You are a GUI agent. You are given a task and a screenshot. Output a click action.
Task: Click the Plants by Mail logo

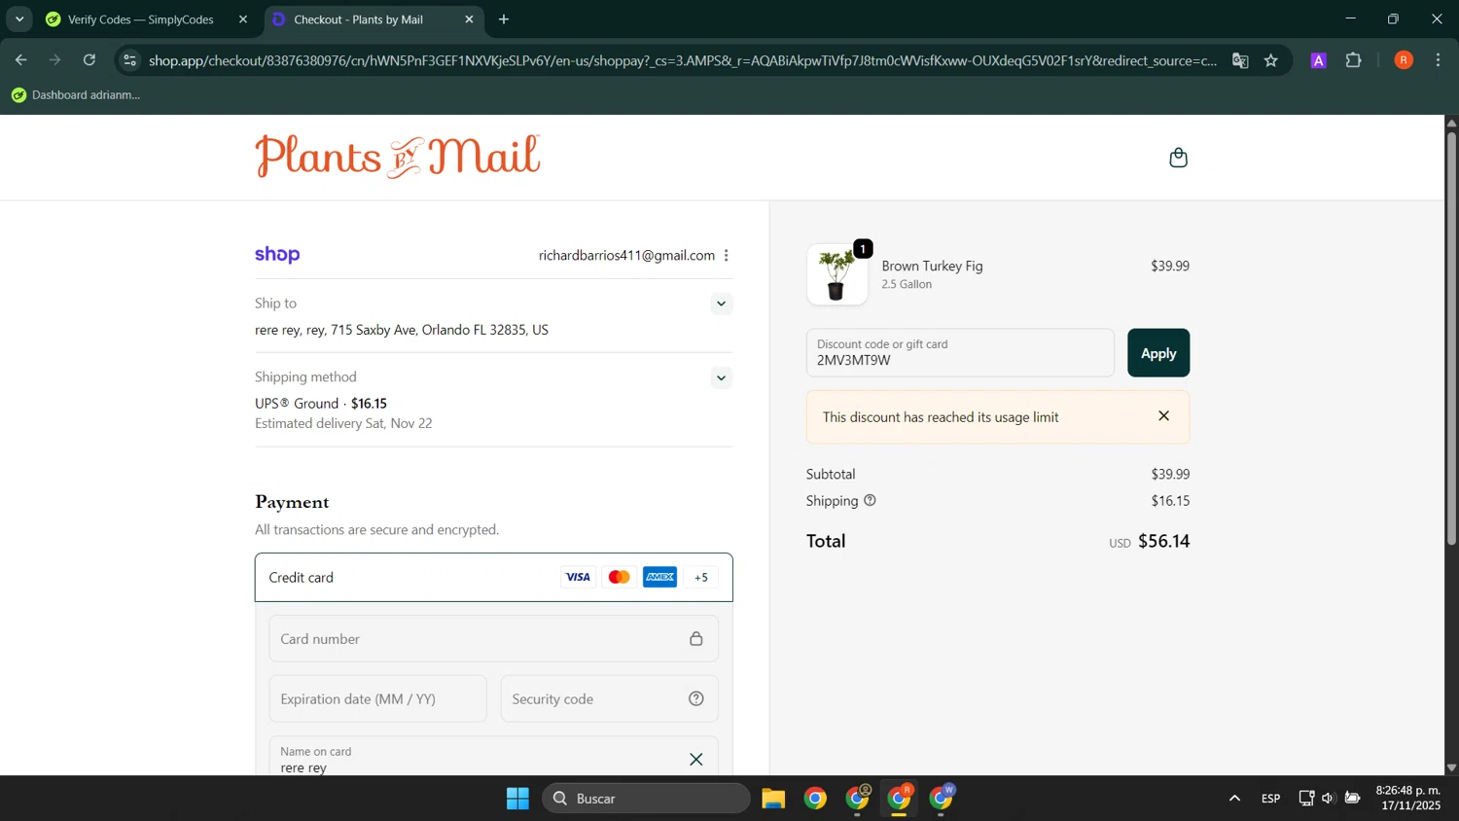click(397, 157)
